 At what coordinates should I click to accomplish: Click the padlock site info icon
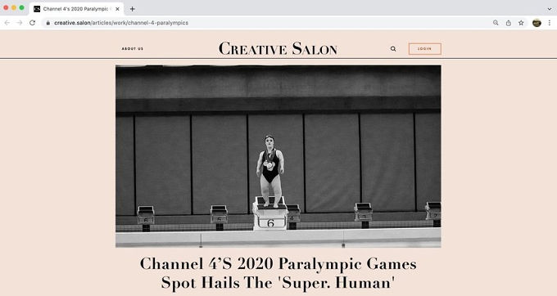pos(48,23)
